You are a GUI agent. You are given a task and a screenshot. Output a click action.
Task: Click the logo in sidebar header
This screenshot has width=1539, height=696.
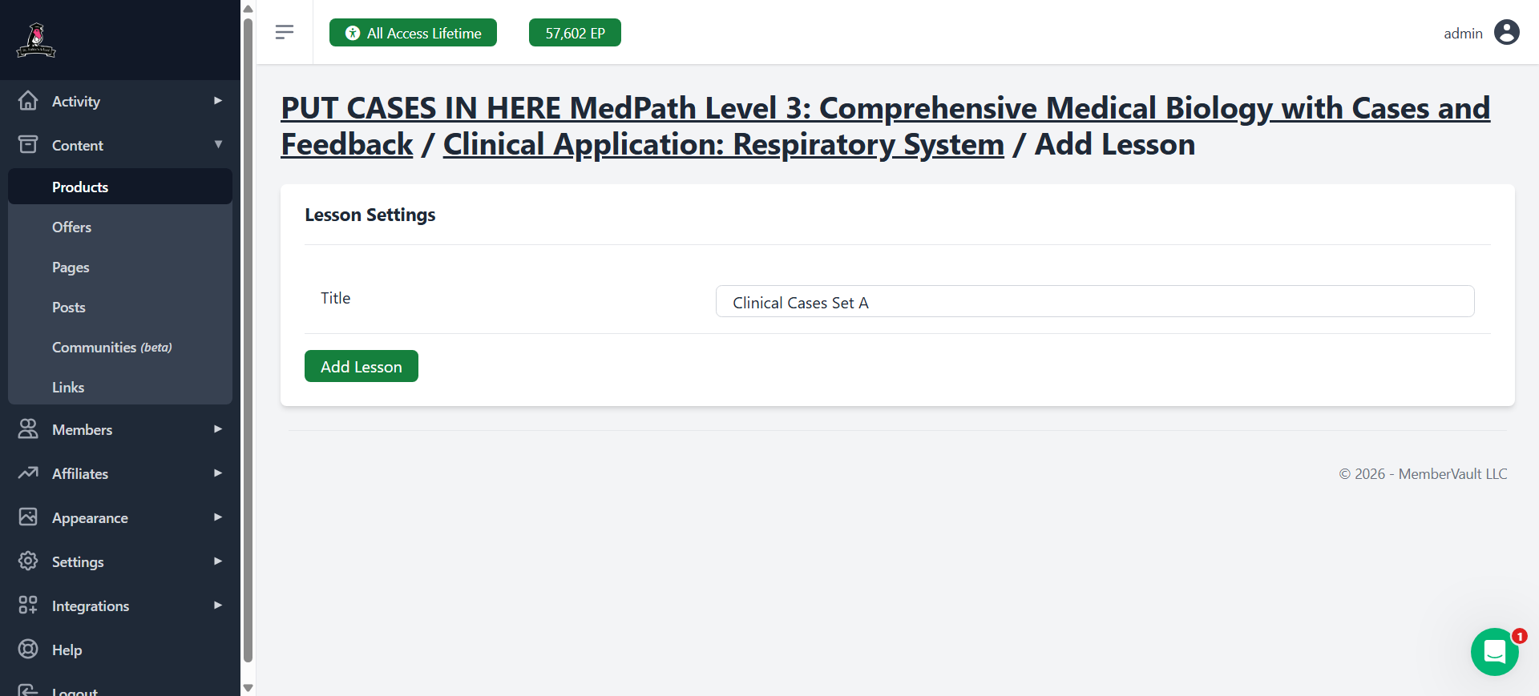36,40
